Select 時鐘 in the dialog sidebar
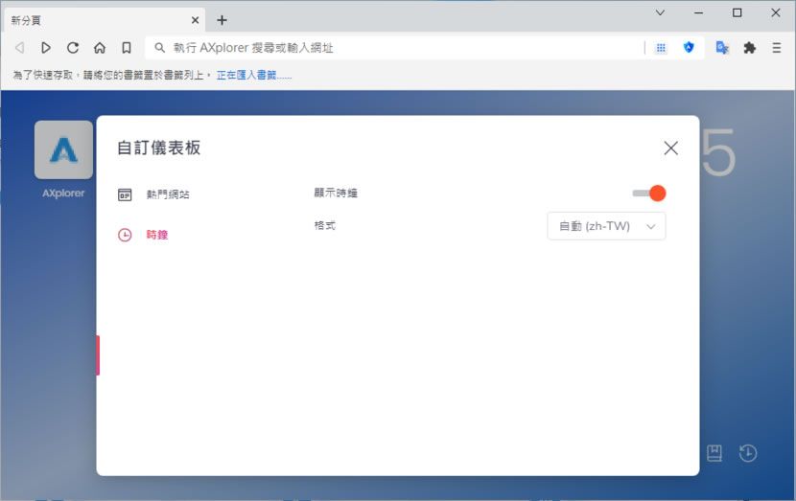The height and width of the screenshot is (501, 796). click(x=157, y=235)
